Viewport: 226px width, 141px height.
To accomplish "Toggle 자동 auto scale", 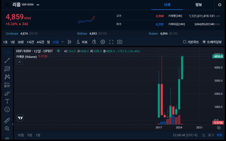I will [x=219, y=135].
